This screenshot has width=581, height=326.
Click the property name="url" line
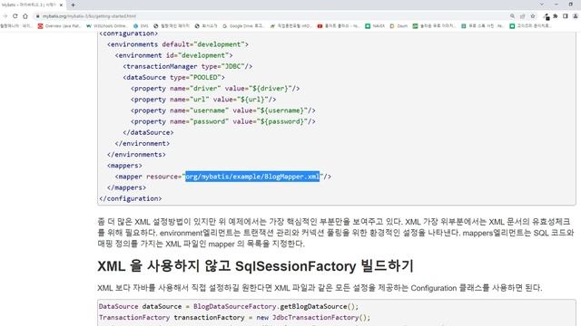click(x=203, y=100)
